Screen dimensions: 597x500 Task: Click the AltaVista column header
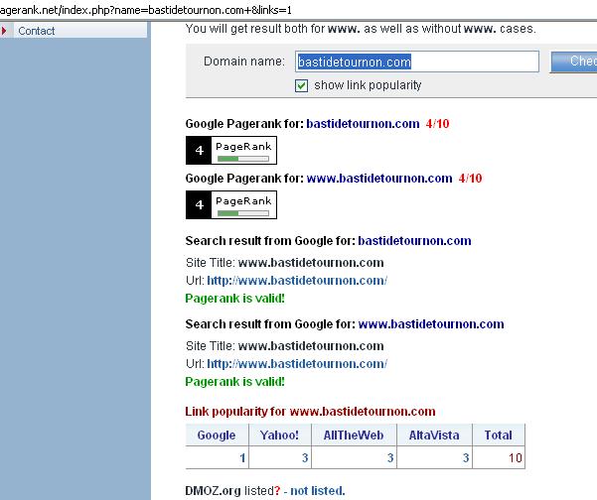tap(434, 435)
